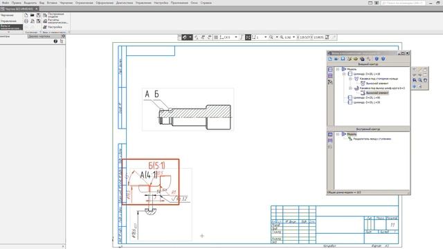Open the Оформление menu
443x249 pixels.
click(x=105, y=3)
